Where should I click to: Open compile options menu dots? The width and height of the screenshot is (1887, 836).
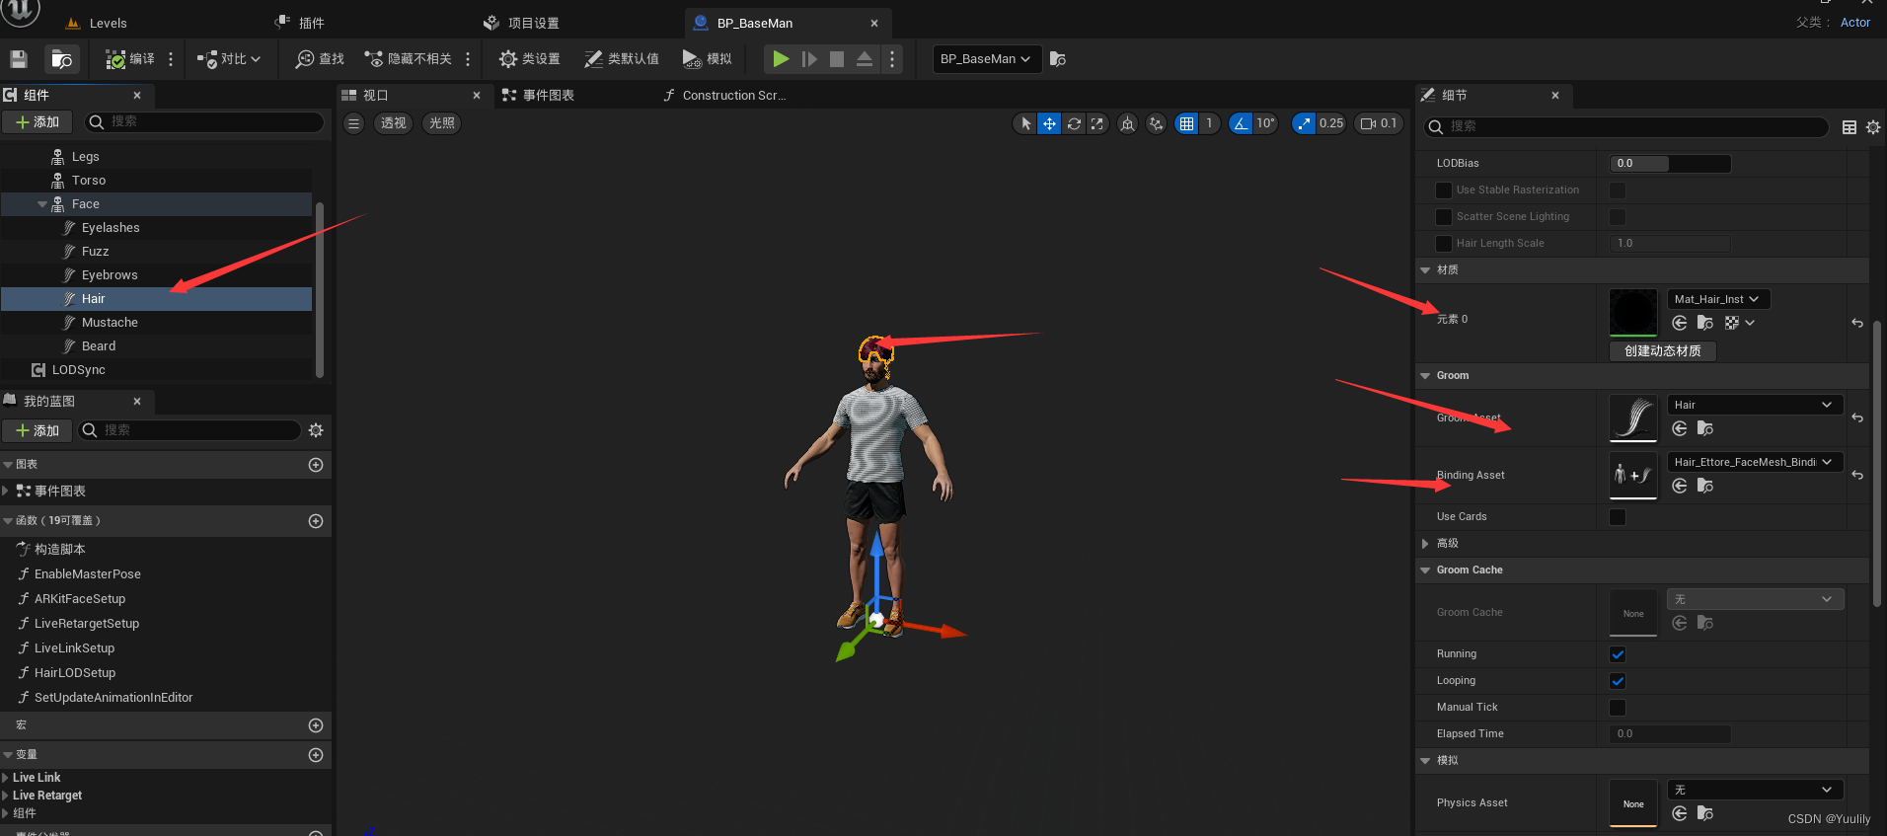[x=171, y=59]
